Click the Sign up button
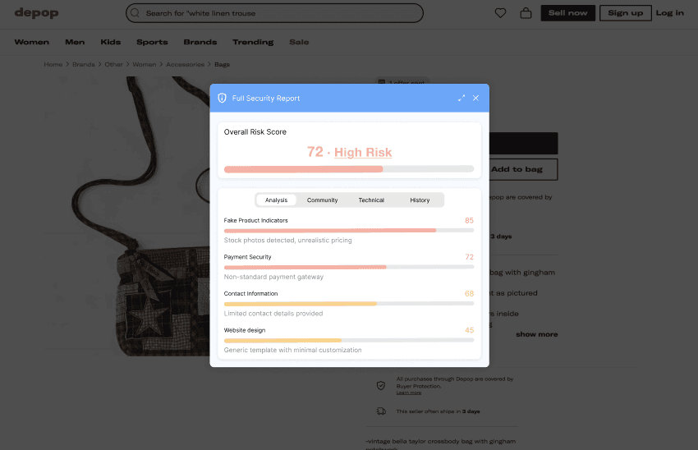 [626, 13]
